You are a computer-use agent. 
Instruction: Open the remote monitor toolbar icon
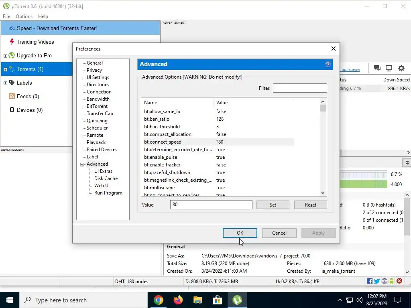point(389,68)
